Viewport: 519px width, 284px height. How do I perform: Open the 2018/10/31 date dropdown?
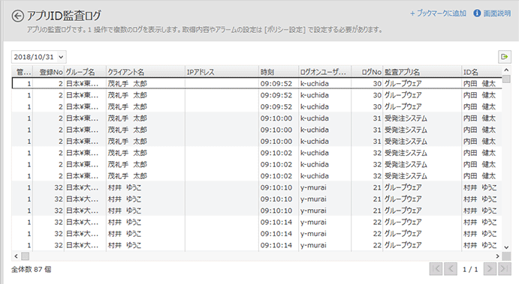(39, 57)
